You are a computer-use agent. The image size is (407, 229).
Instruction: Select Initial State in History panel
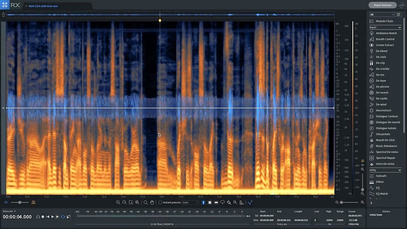376,215
